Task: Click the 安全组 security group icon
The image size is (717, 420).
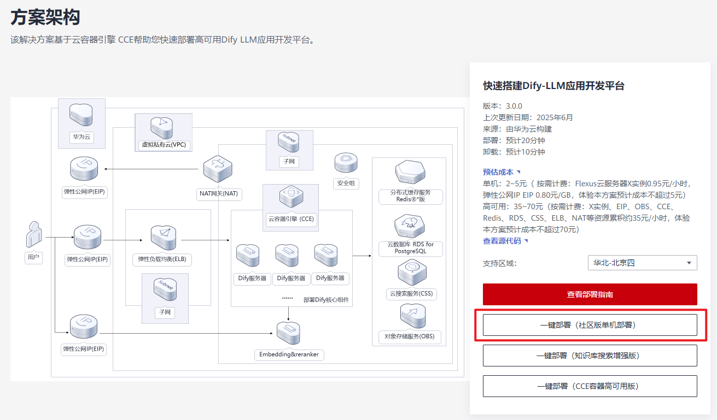Action: (346, 164)
